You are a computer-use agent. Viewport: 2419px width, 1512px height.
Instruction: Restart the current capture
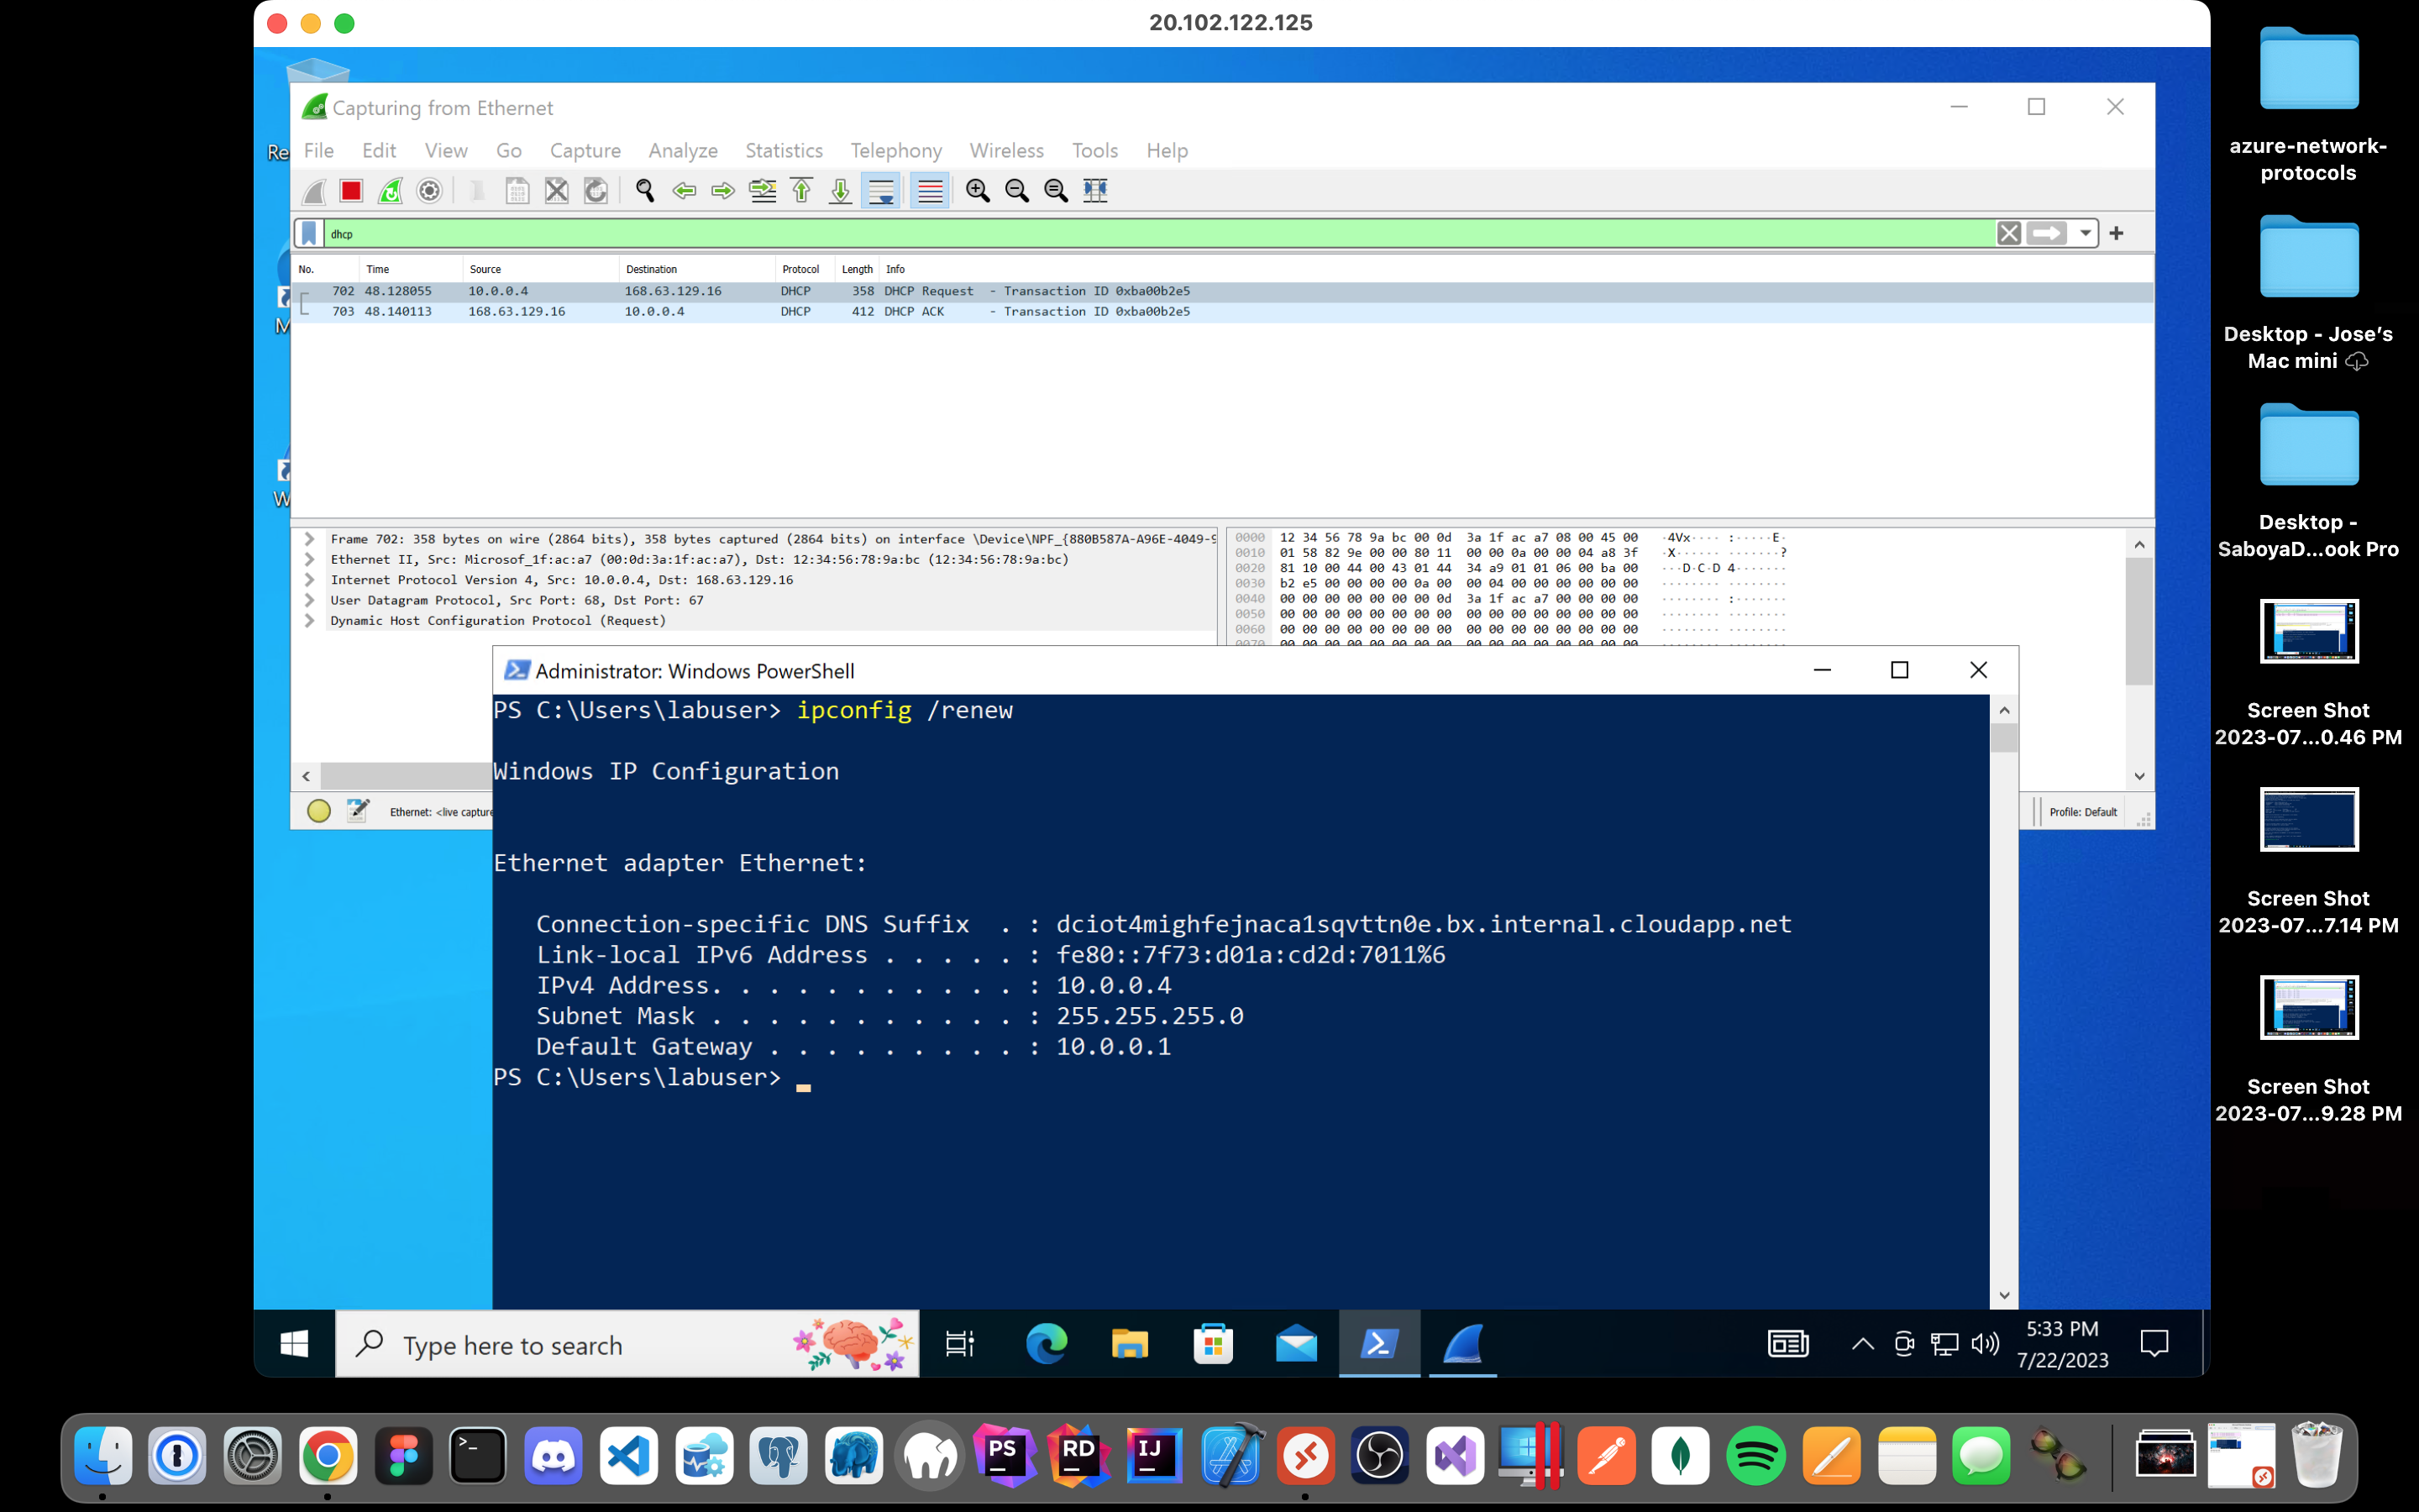point(390,190)
